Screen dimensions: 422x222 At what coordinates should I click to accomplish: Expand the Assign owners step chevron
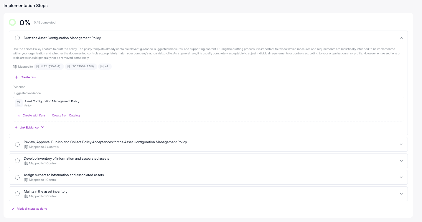coord(401,177)
